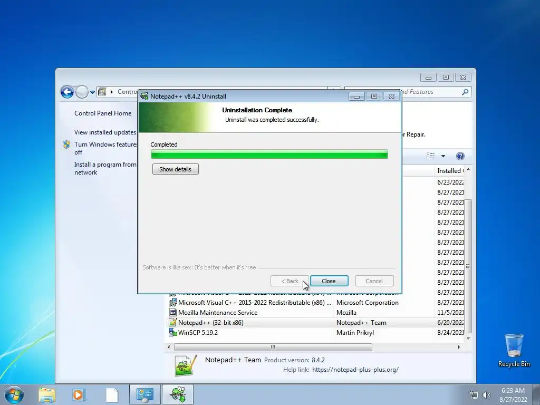Open Turn Windows features on or off
Screen dimensions: 540x405
(105, 148)
